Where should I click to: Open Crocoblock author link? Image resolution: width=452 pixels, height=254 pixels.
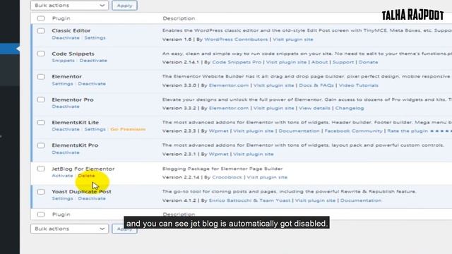[227, 177]
